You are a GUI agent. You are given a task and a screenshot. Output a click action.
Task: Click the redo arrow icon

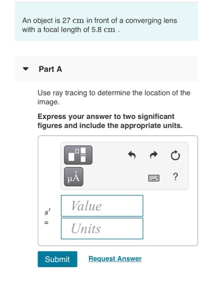point(154,155)
